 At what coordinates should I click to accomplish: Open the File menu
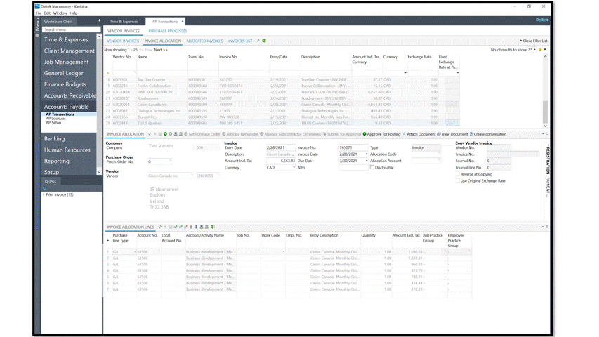(x=39, y=13)
